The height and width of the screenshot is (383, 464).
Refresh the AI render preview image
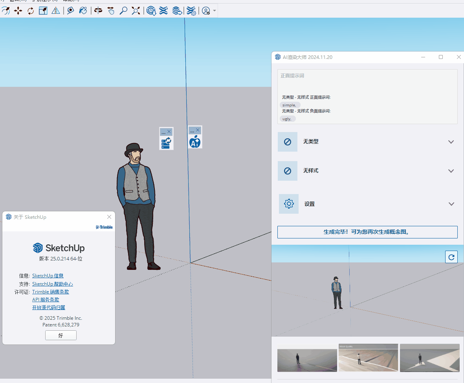[451, 257]
